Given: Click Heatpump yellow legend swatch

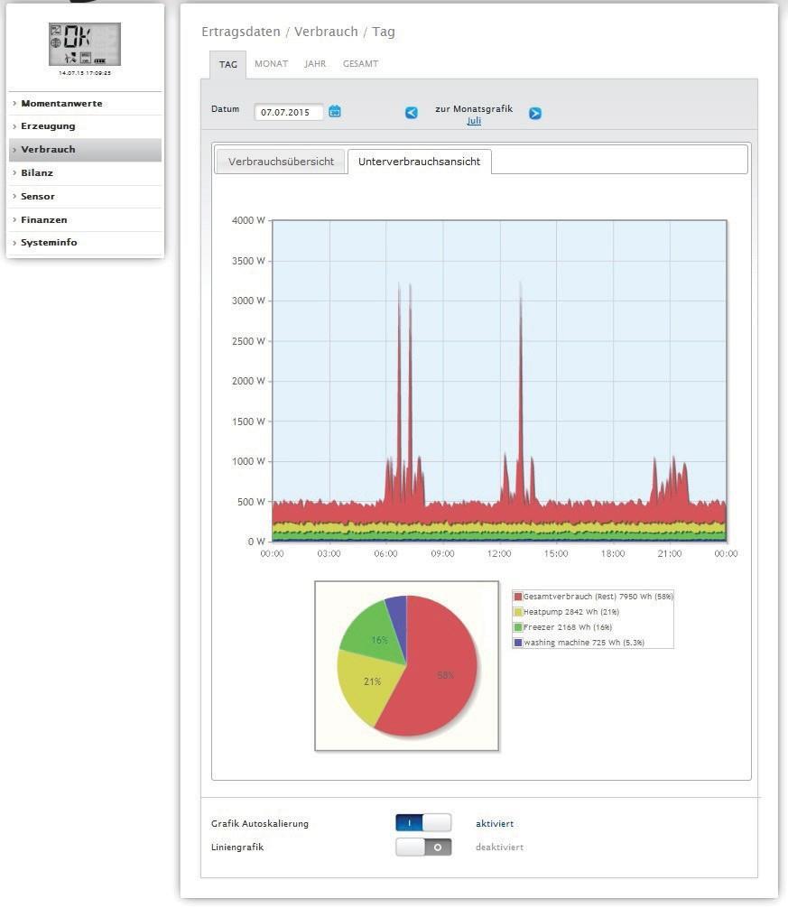Looking at the screenshot, I should pos(518,612).
